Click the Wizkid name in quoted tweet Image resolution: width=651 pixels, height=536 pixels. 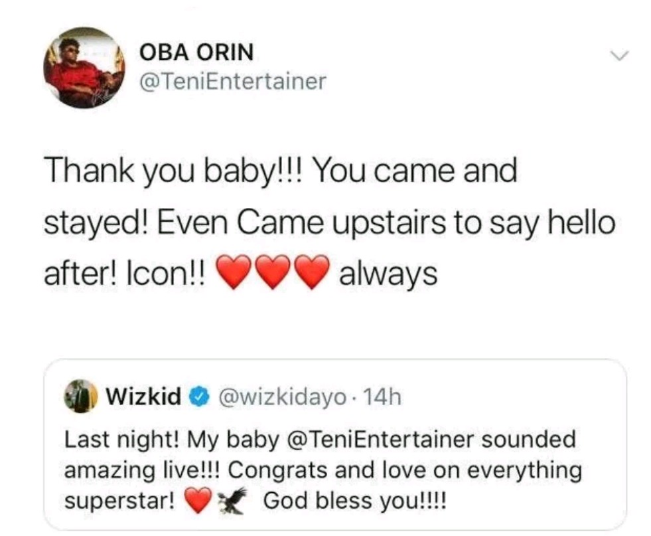[x=144, y=397]
